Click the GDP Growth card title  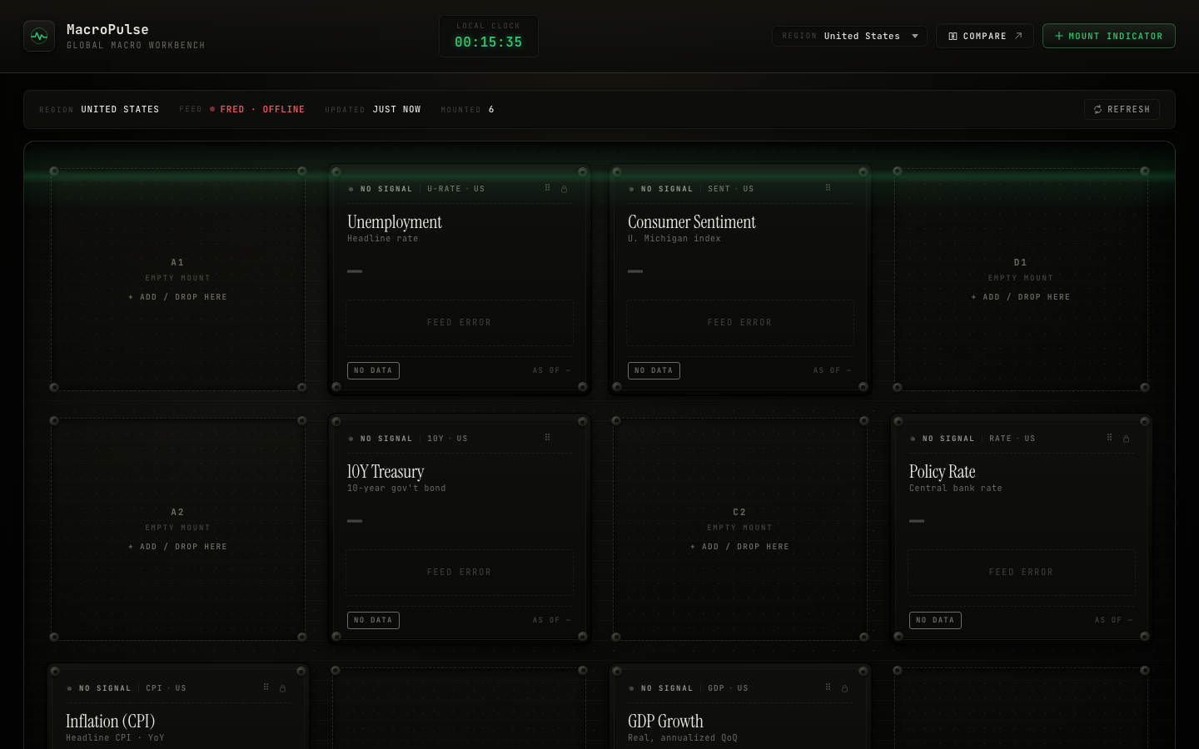pos(665,722)
